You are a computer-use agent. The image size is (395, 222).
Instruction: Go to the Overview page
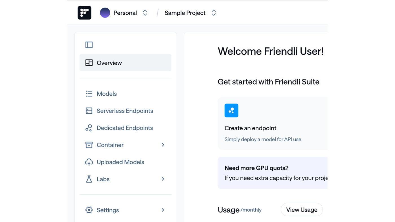click(125, 63)
